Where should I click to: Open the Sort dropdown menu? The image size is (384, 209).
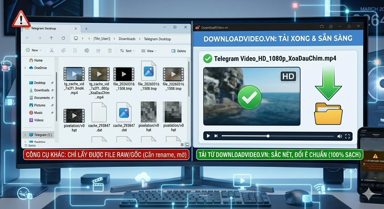pos(127,51)
